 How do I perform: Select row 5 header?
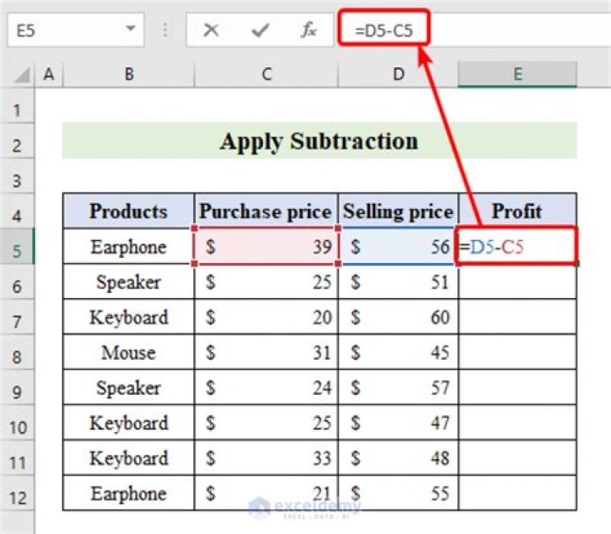click(x=18, y=248)
